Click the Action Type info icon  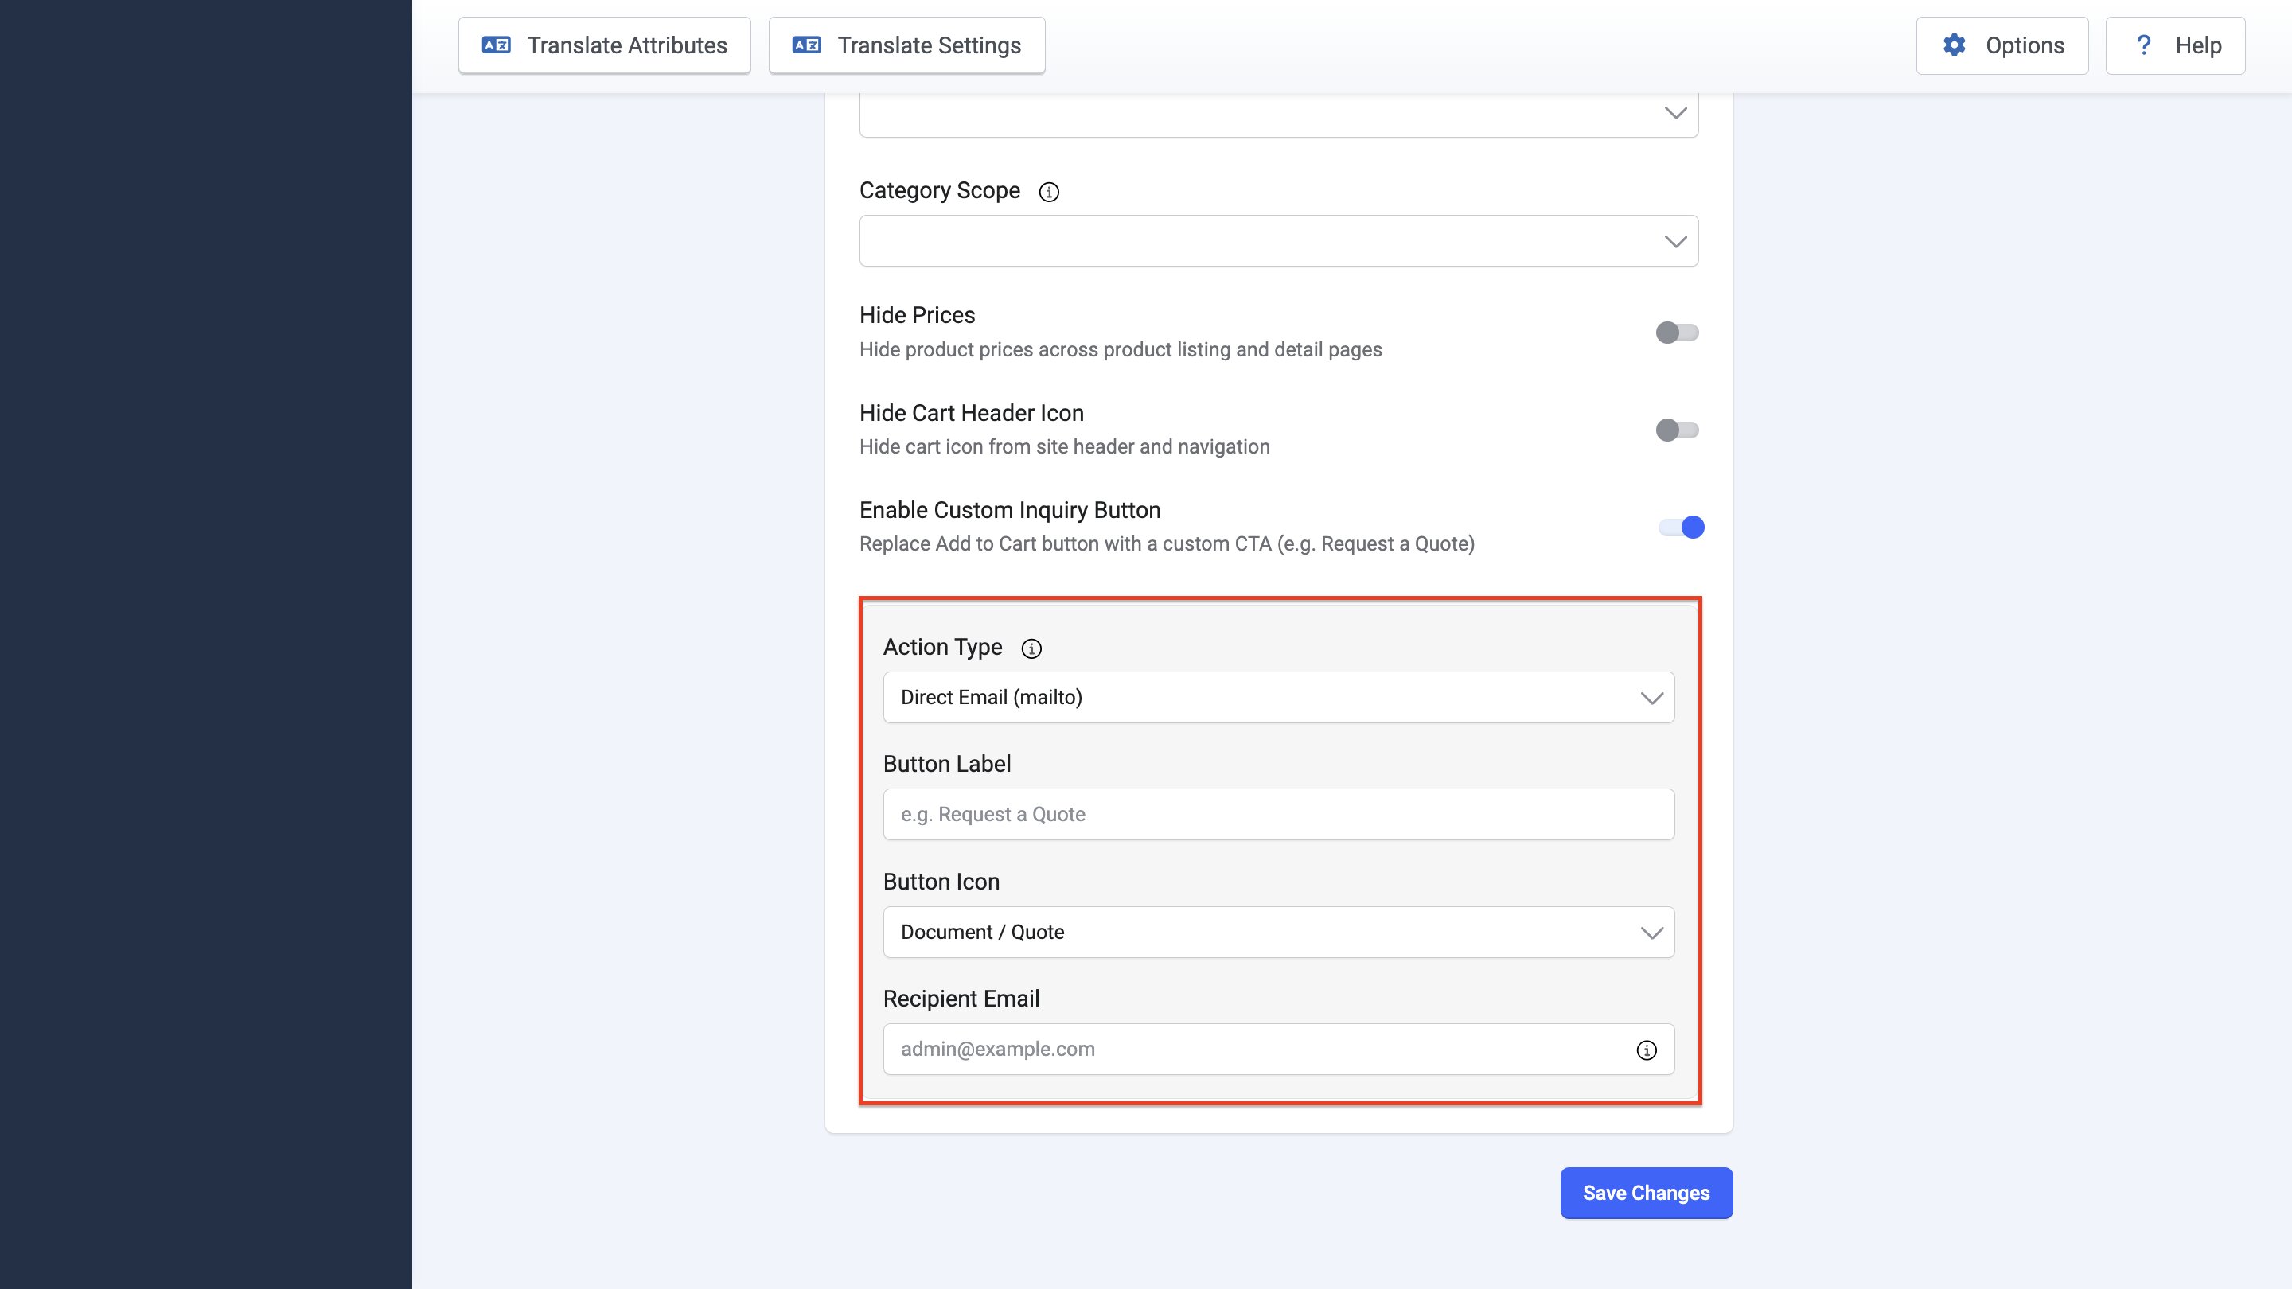pyautogui.click(x=1031, y=648)
